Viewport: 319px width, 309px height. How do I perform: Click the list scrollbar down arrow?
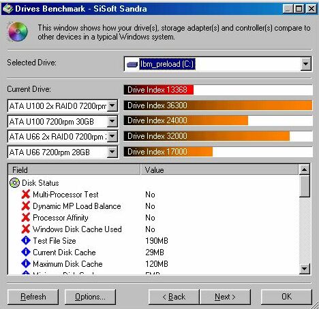coord(305,269)
